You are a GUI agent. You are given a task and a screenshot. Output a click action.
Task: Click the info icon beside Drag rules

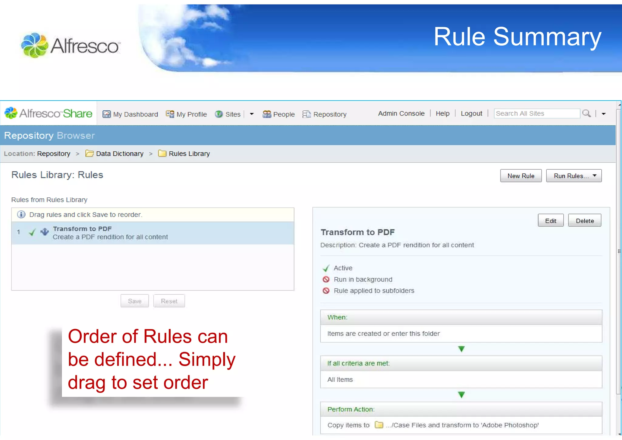click(21, 215)
